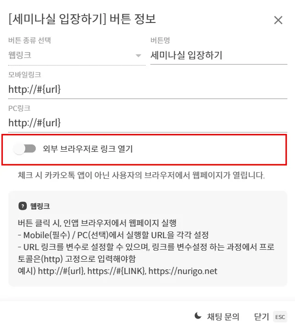Image resolution: width=295 pixels, height=330 pixels.
Task: Click the nurigo.net example URL text
Action: [183, 271]
